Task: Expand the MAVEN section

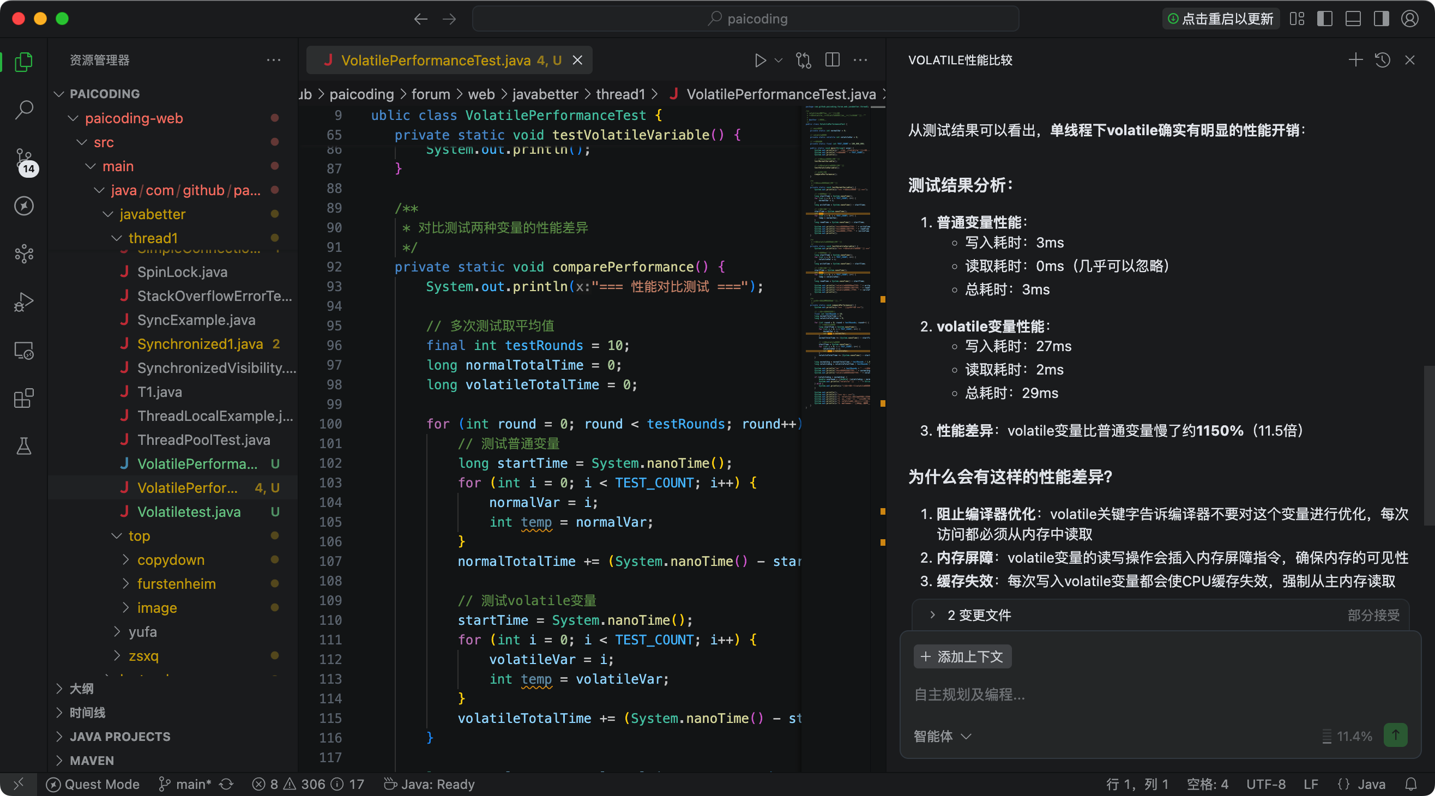Action: click(x=59, y=761)
